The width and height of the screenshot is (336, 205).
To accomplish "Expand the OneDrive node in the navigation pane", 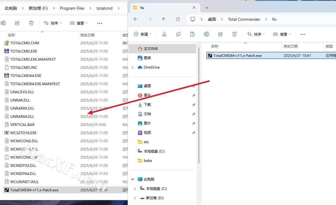I will click(x=133, y=67).
